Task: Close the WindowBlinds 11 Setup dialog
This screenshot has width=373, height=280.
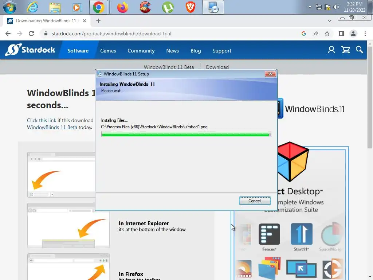Action: pyautogui.click(x=270, y=74)
